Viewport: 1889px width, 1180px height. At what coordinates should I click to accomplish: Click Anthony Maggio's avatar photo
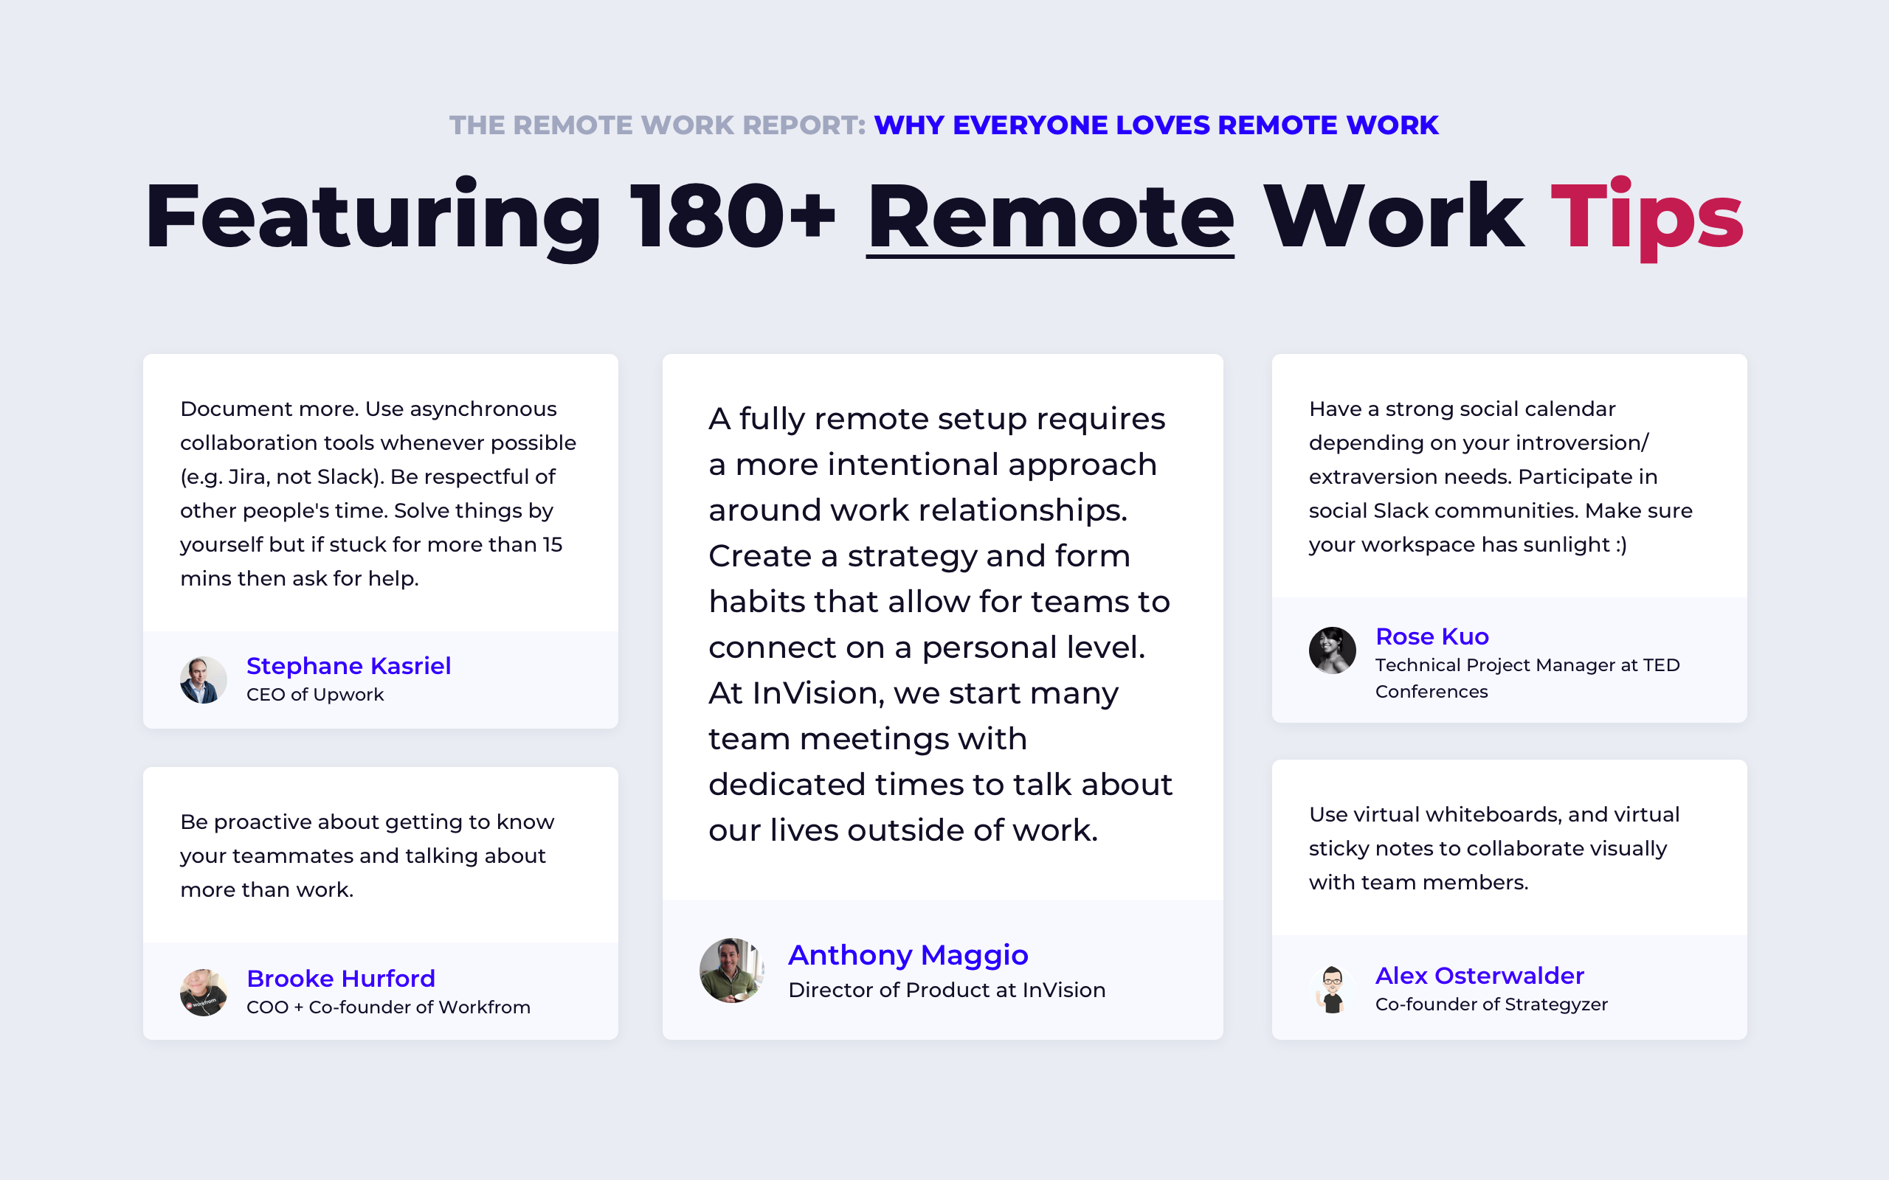tap(731, 970)
